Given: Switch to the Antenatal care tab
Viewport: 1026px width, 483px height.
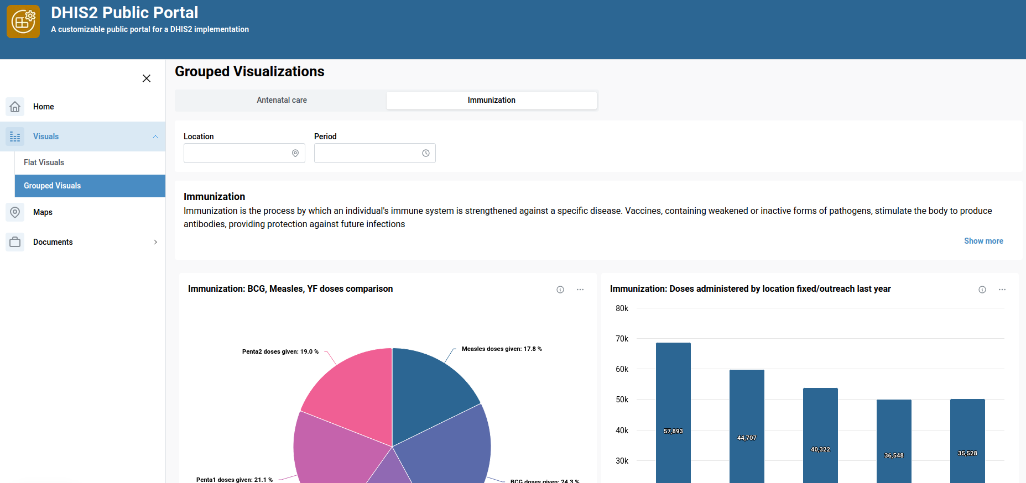Looking at the screenshot, I should 282,100.
